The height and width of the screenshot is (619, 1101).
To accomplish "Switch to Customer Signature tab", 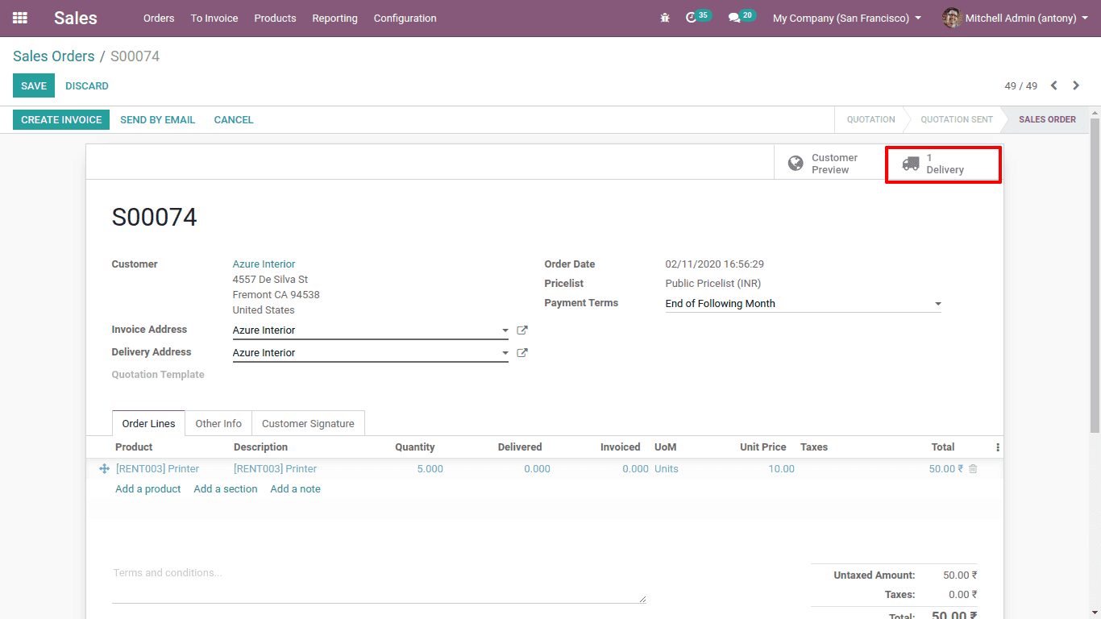I will 308,423.
